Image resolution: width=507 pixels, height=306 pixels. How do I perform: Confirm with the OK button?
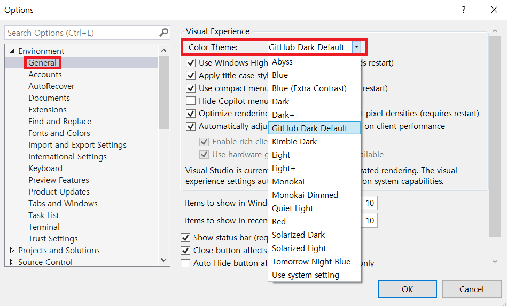[x=407, y=289]
